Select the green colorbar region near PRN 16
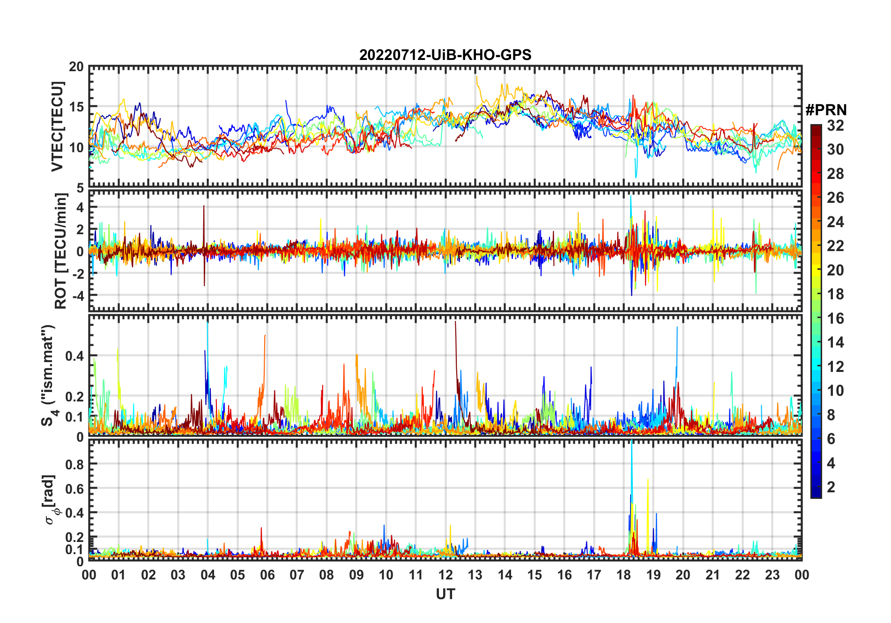This screenshot has height=623, width=891. point(816,319)
